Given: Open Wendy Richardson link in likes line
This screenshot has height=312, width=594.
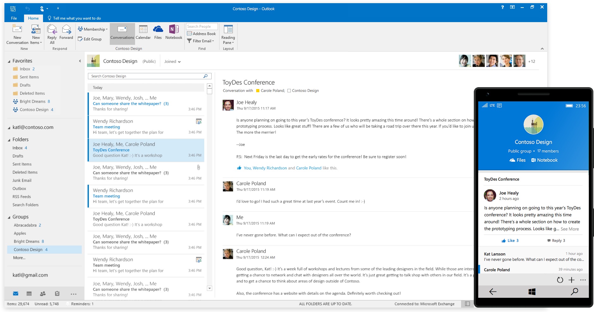Looking at the screenshot, I should pos(270,168).
